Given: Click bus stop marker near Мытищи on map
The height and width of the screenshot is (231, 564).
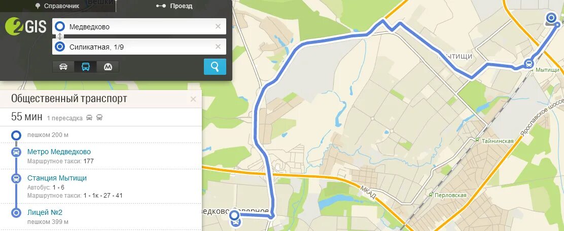Looking at the screenshot, I should point(528,64).
